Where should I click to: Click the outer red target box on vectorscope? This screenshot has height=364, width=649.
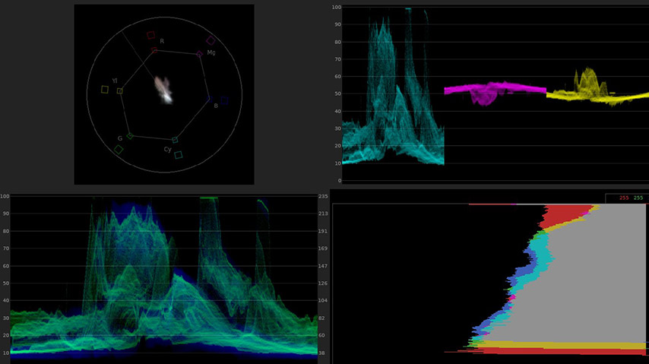coord(150,35)
